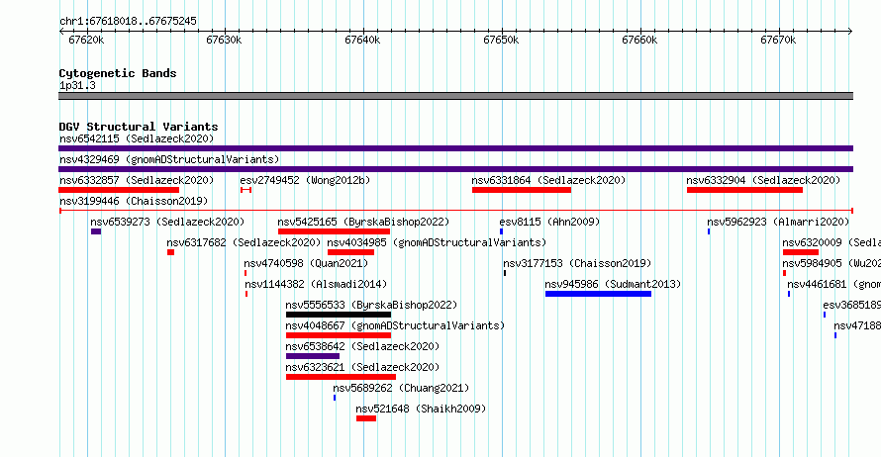Open nsv4740598 (Quan2021) label
This screenshot has width=881, height=457.
[306, 263]
